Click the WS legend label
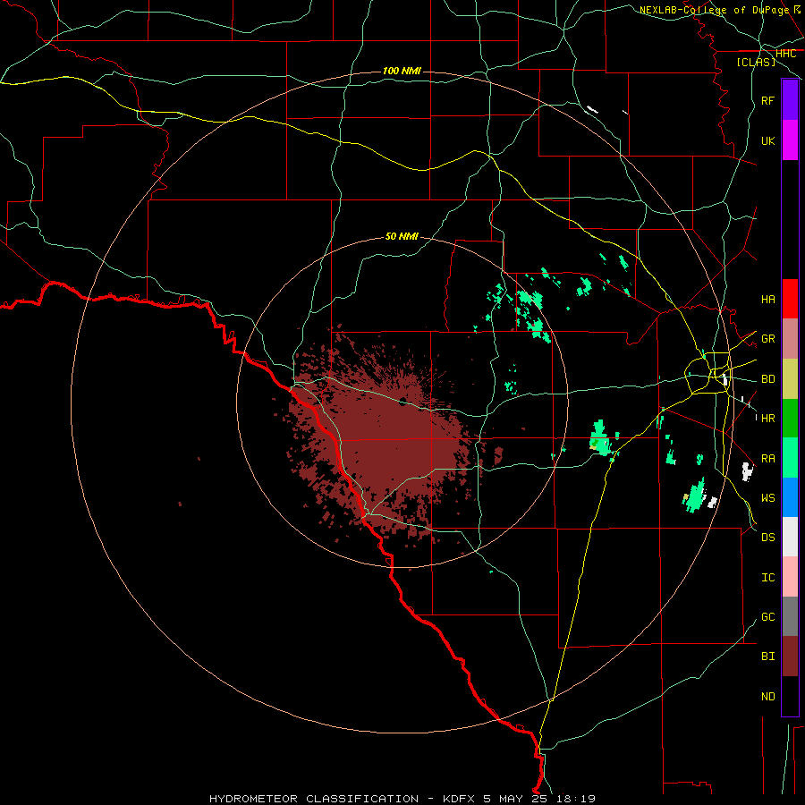 click(767, 498)
